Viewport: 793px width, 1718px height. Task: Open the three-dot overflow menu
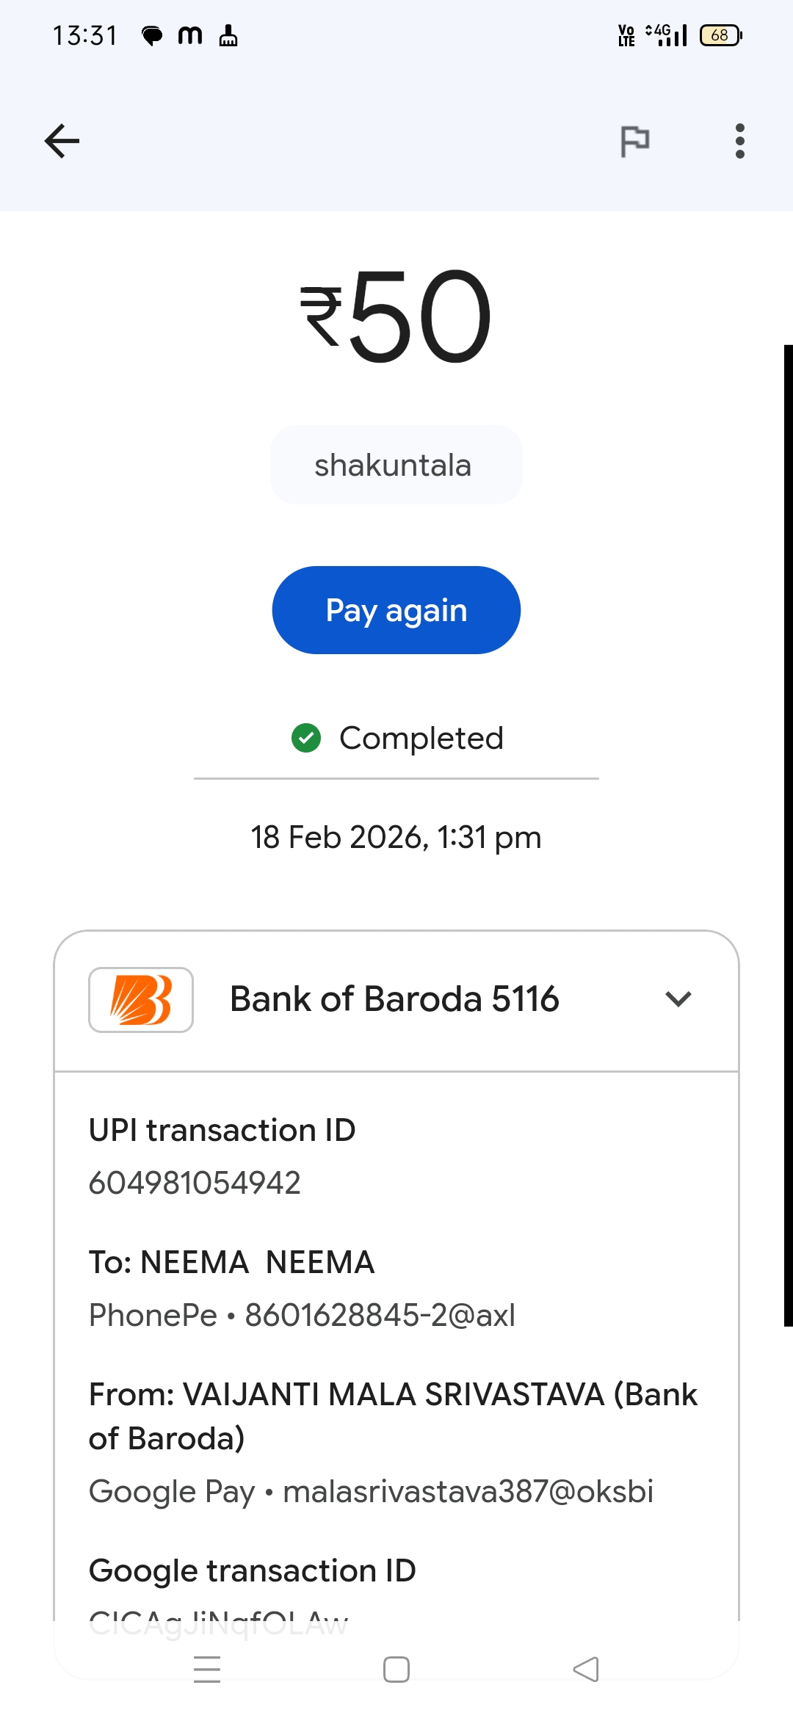click(x=739, y=141)
